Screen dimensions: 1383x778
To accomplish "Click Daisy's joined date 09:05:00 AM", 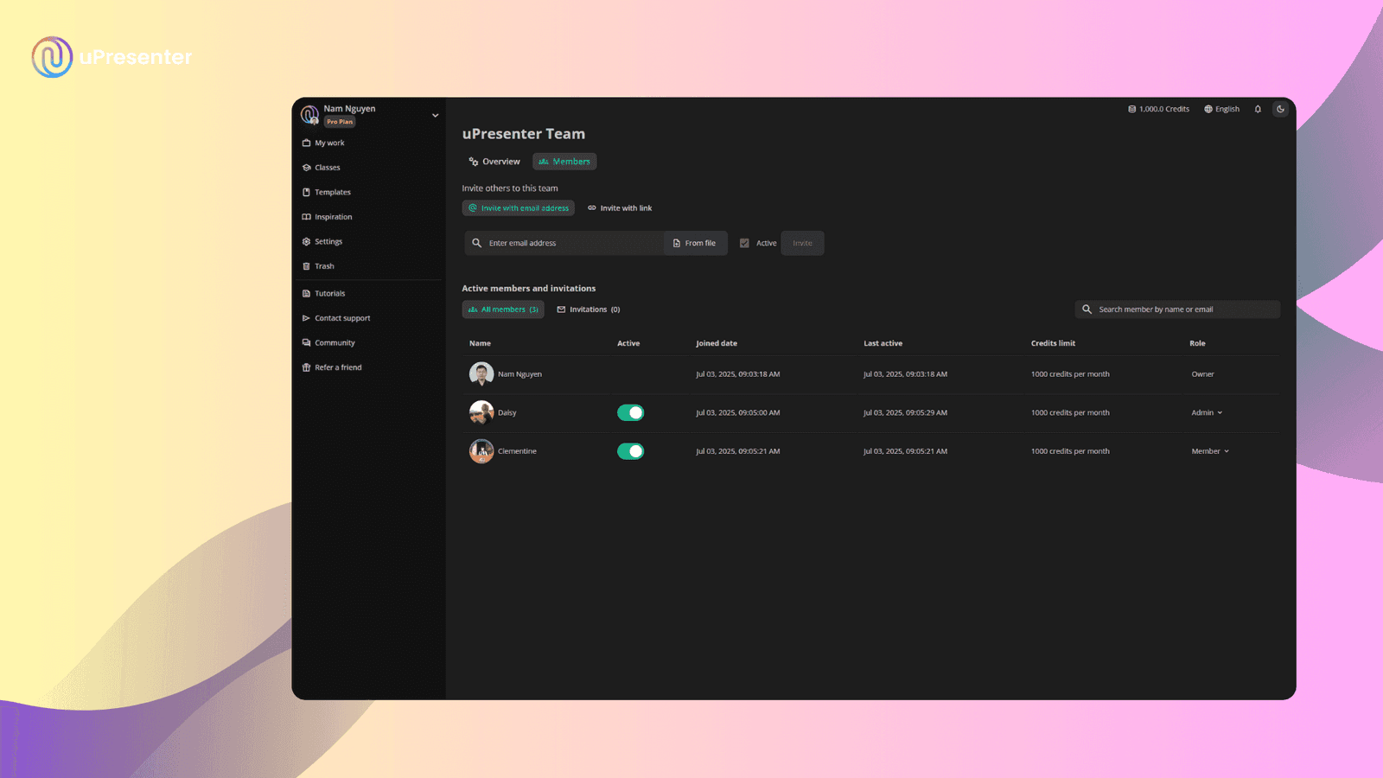I will click(737, 413).
